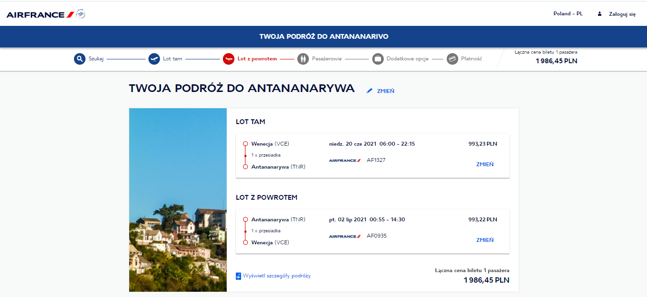This screenshot has height=297, width=647.
Task: Click Wenecja (VCE) in the LOT TAM card
Action: pos(270,144)
